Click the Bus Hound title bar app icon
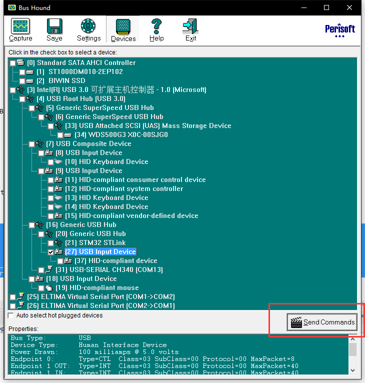 11,7
